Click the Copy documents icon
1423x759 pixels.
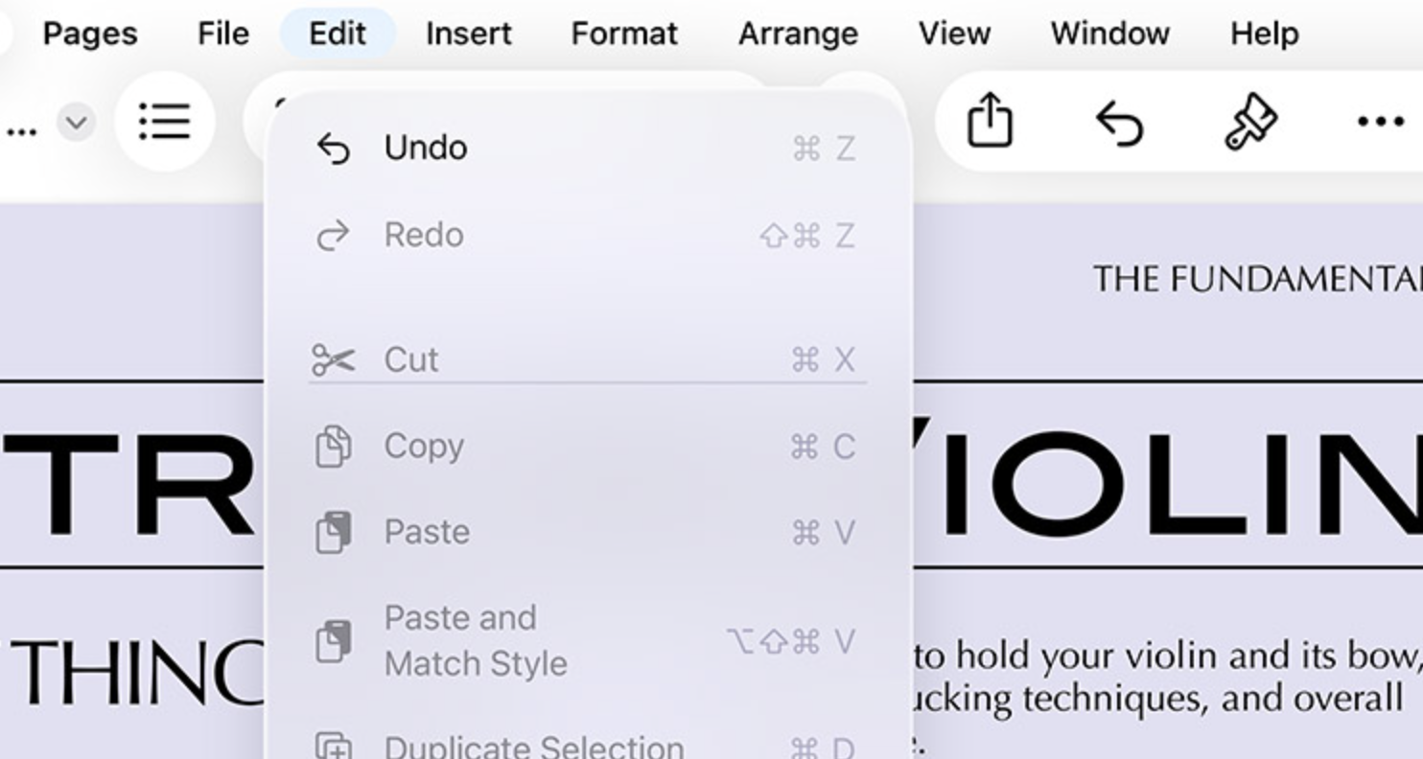click(334, 447)
